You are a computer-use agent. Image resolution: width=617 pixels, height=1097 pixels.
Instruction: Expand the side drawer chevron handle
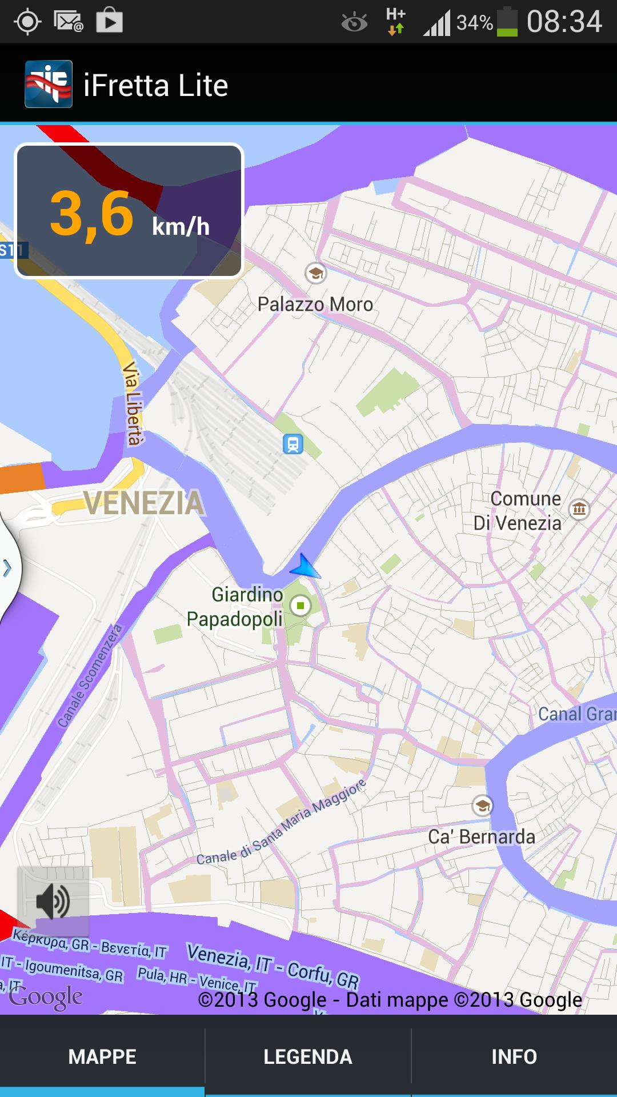click(x=7, y=568)
